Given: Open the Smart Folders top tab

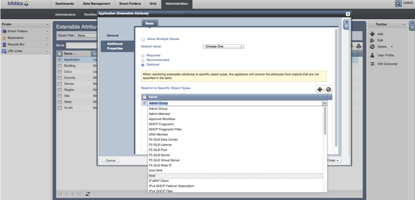Looking at the screenshot, I should click(130, 4).
